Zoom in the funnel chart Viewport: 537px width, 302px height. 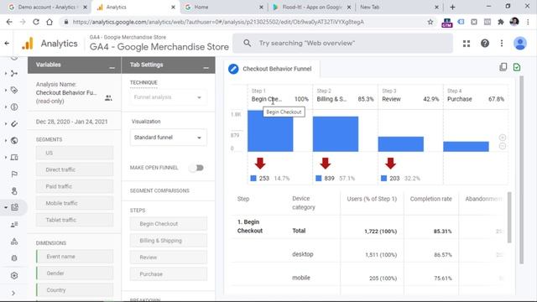click(x=503, y=138)
